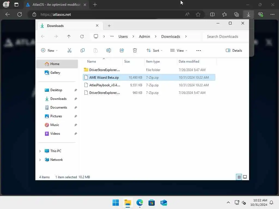
Task: Select the DriverStoreExplorer file folder
Action: coord(149,70)
